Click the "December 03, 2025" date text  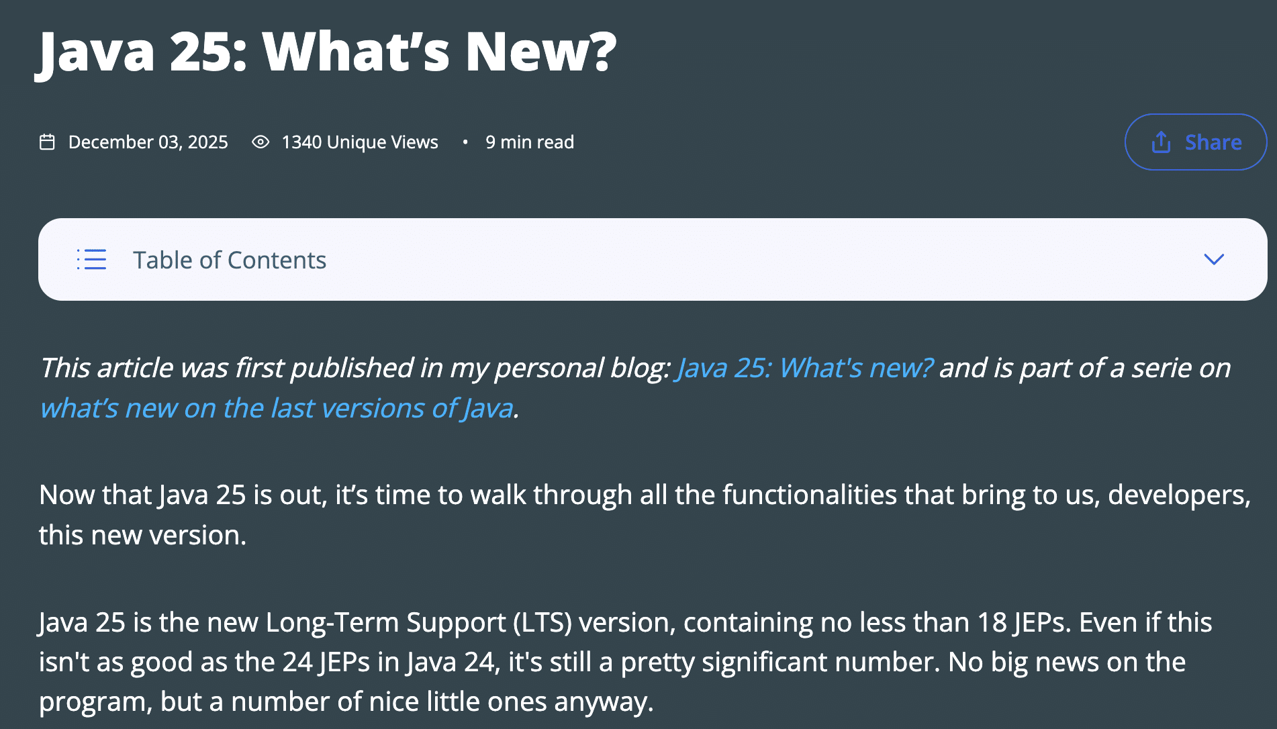tap(148, 142)
